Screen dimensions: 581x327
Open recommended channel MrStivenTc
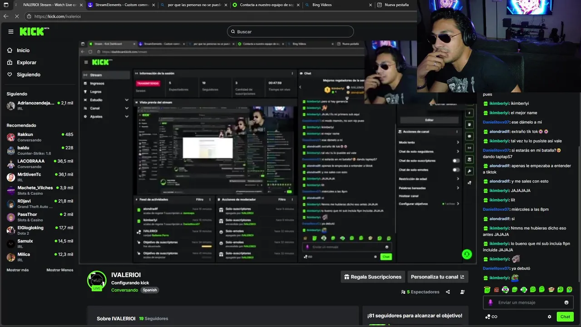coord(40,177)
